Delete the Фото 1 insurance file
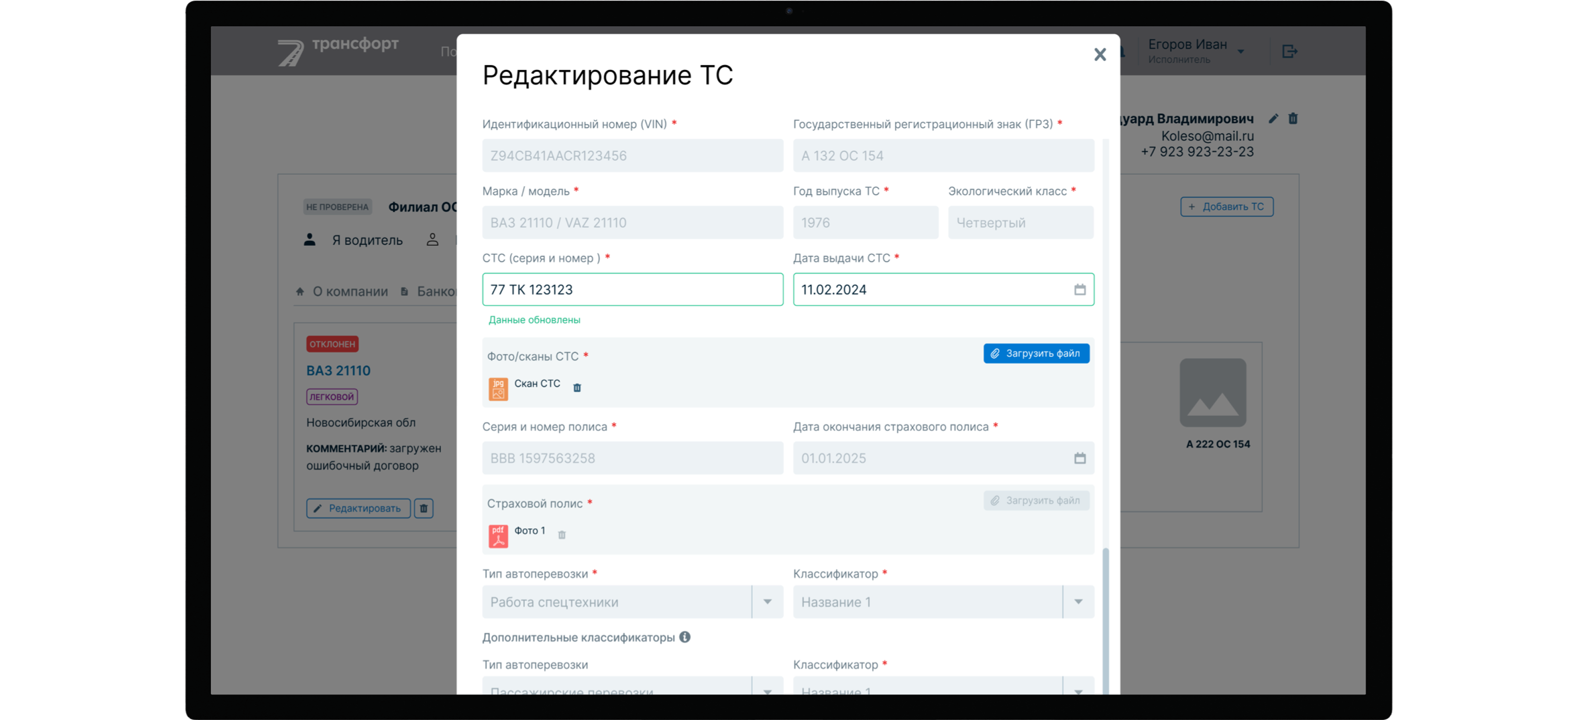Image resolution: width=1581 pixels, height=720 pixels. click(562, 535)
